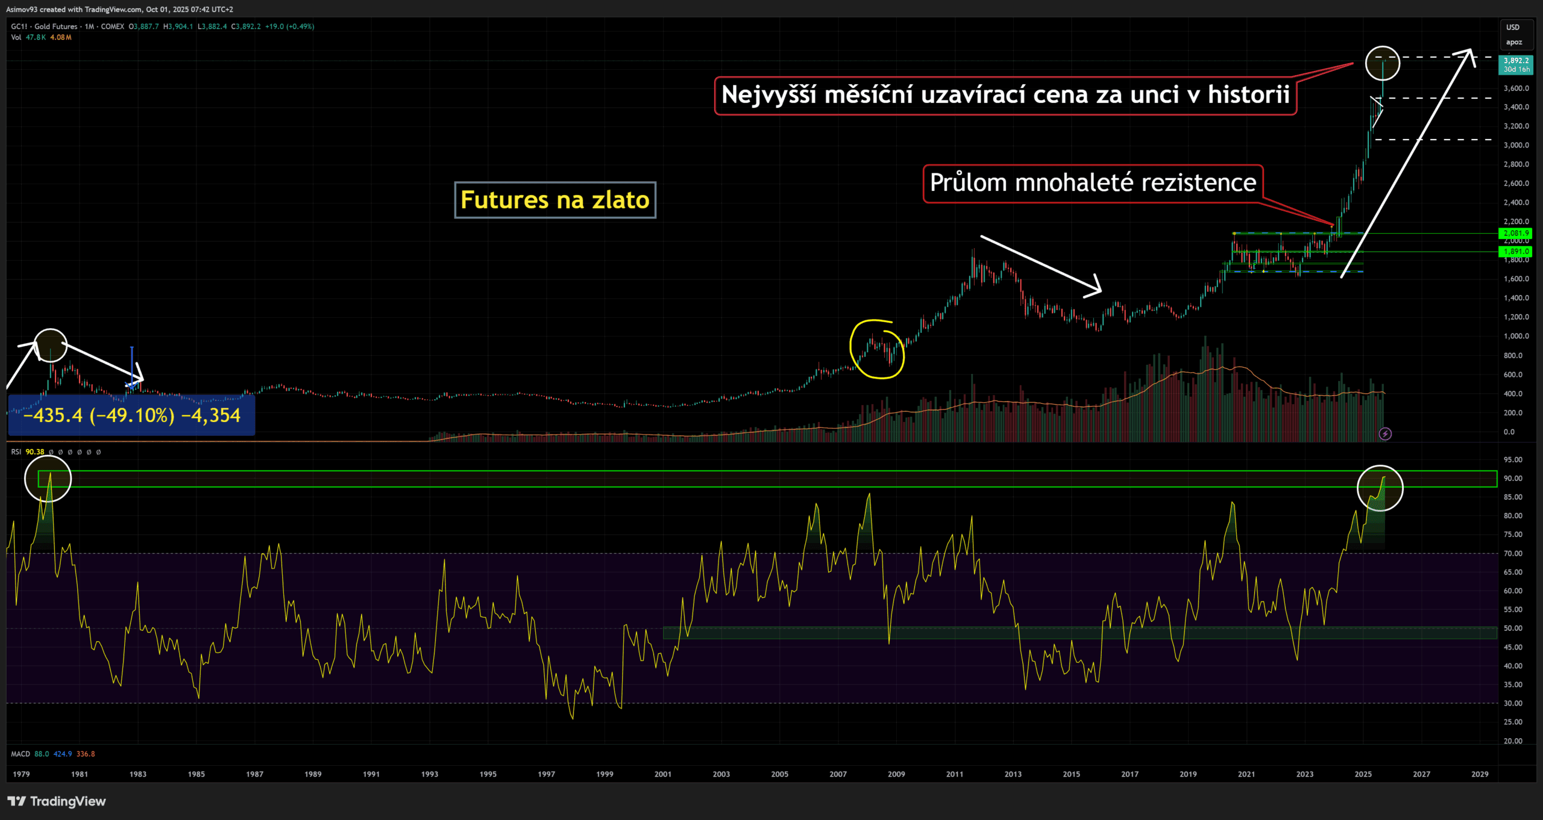The width and height of the screenshot is (1543, 820).
Task: Click the blue -435.4 (-49.10%) measurement label
Action: (131, 415)
